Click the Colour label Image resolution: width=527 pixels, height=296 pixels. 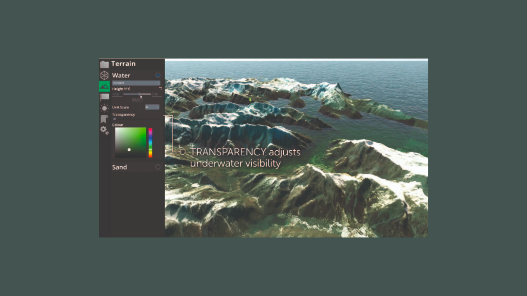[x=118, y=125]
